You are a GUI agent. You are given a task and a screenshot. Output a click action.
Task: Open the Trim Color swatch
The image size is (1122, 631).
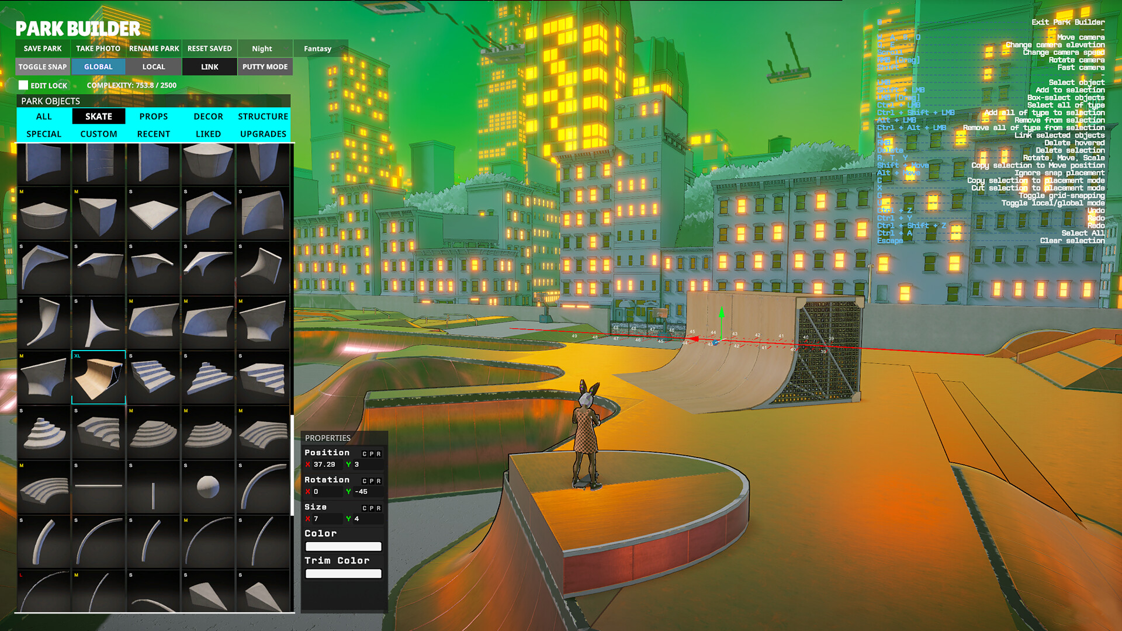(344, 574)
